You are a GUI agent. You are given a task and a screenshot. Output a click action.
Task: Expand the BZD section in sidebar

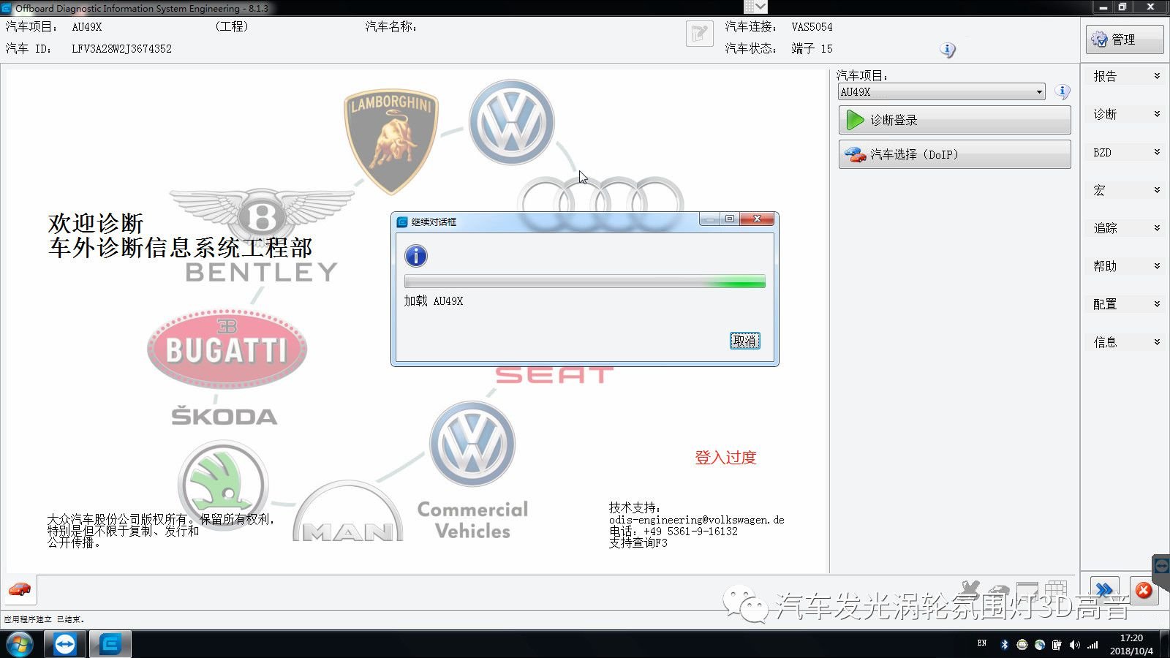(x=1125, y=152)
